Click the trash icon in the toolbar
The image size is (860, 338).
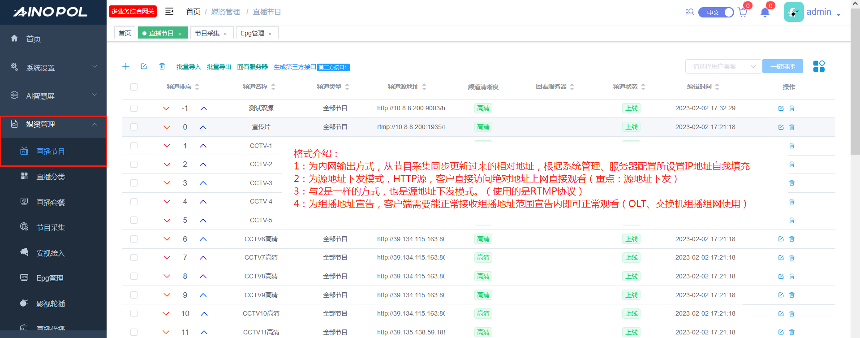pos(162,67)
